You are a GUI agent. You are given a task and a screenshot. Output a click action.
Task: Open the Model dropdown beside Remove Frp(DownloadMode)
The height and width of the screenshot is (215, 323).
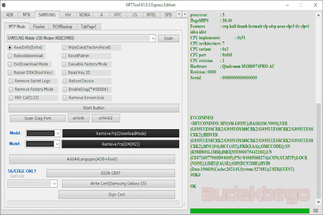click(58, 133)
